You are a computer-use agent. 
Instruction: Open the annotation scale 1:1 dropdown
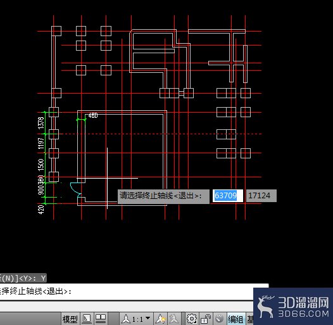(x=136, y=319)
